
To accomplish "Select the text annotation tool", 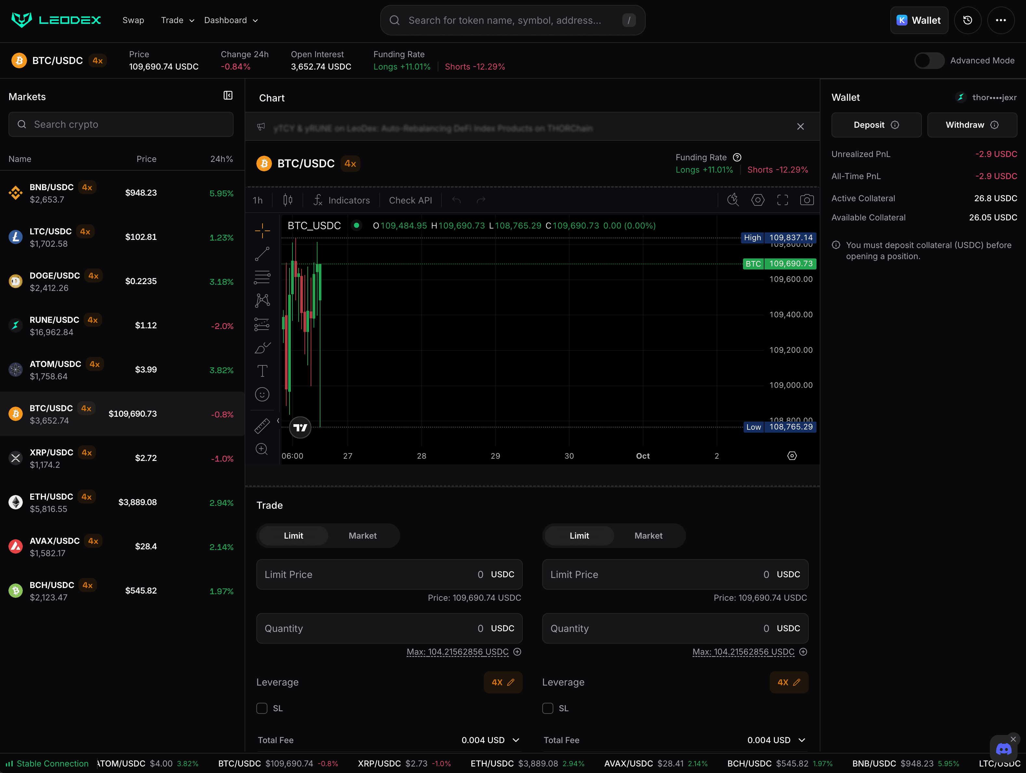I will [262, 371].
